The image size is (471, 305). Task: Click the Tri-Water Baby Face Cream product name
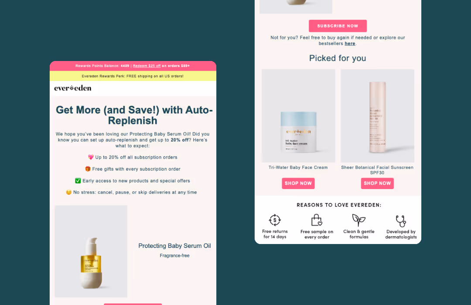coord(298,167)
